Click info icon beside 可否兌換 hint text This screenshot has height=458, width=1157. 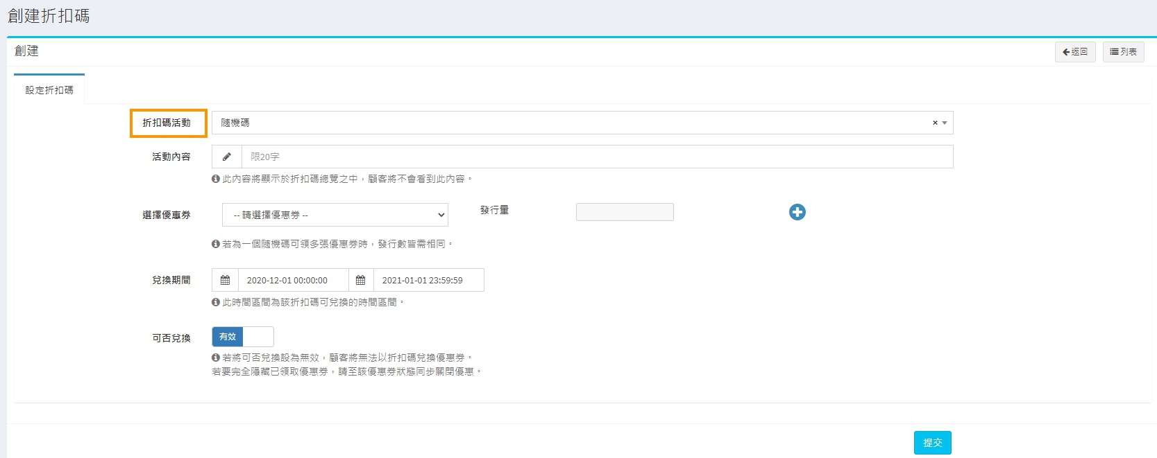click(216, 358)
